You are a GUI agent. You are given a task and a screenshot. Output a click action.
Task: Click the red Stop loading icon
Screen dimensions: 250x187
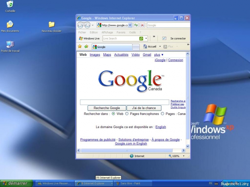pyautogui.click(x=142, y=25)
